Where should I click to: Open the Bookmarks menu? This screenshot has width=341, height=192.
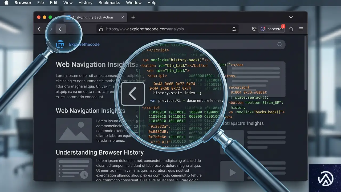click(109, 3)
